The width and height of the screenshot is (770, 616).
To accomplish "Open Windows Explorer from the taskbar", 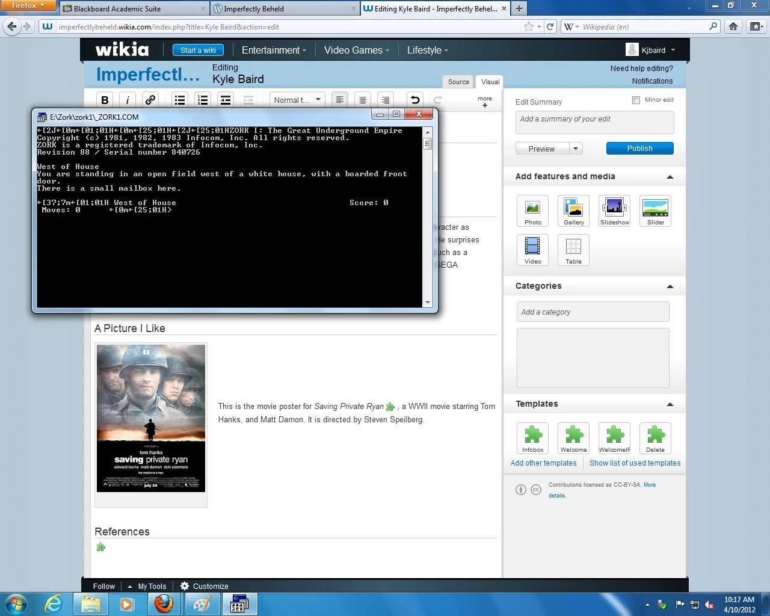I will (x=90, y=604).
